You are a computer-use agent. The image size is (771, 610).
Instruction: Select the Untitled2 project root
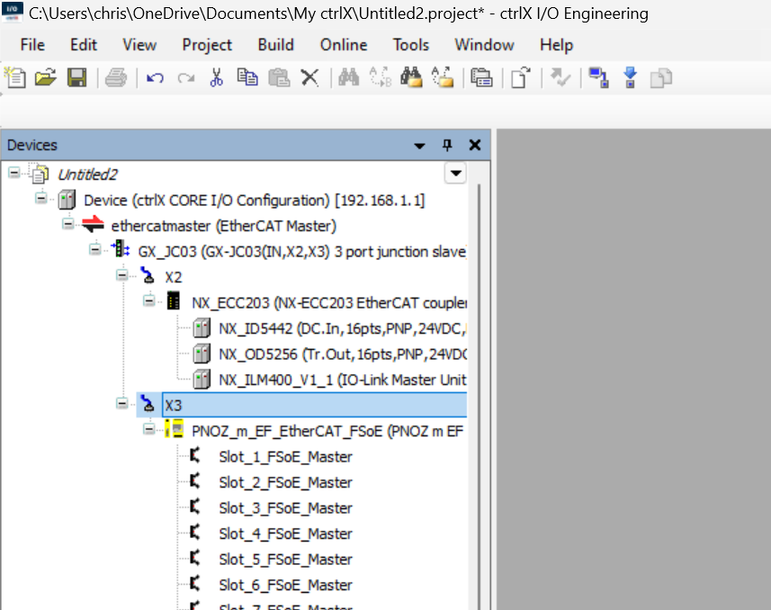(x=87, y=175)
